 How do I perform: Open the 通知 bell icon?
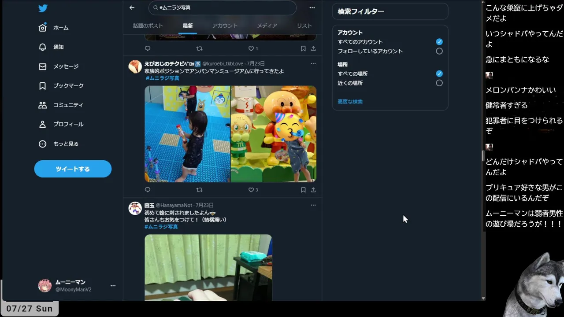(x=42, y=47)
